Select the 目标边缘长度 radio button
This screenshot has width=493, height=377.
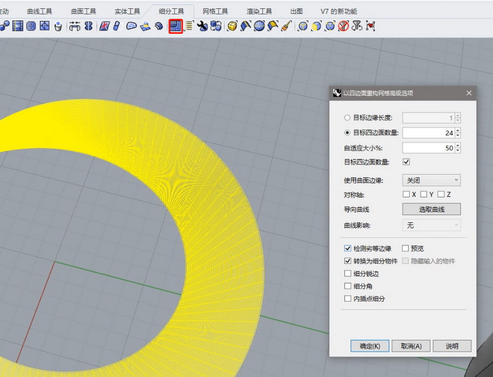click(x=348, y=118)
